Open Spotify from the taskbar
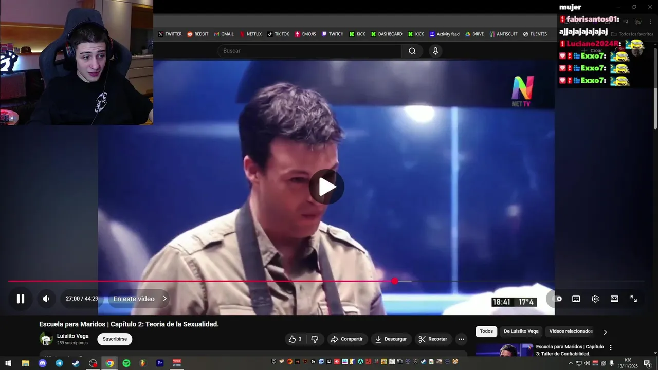The image size is (658, 370). [126, 363]
